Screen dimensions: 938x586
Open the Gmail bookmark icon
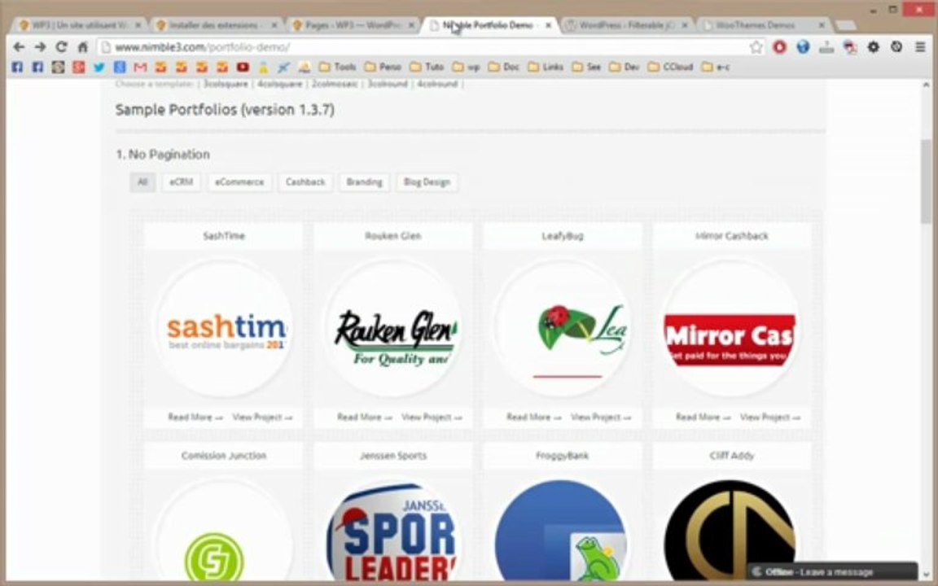point(140,67)
